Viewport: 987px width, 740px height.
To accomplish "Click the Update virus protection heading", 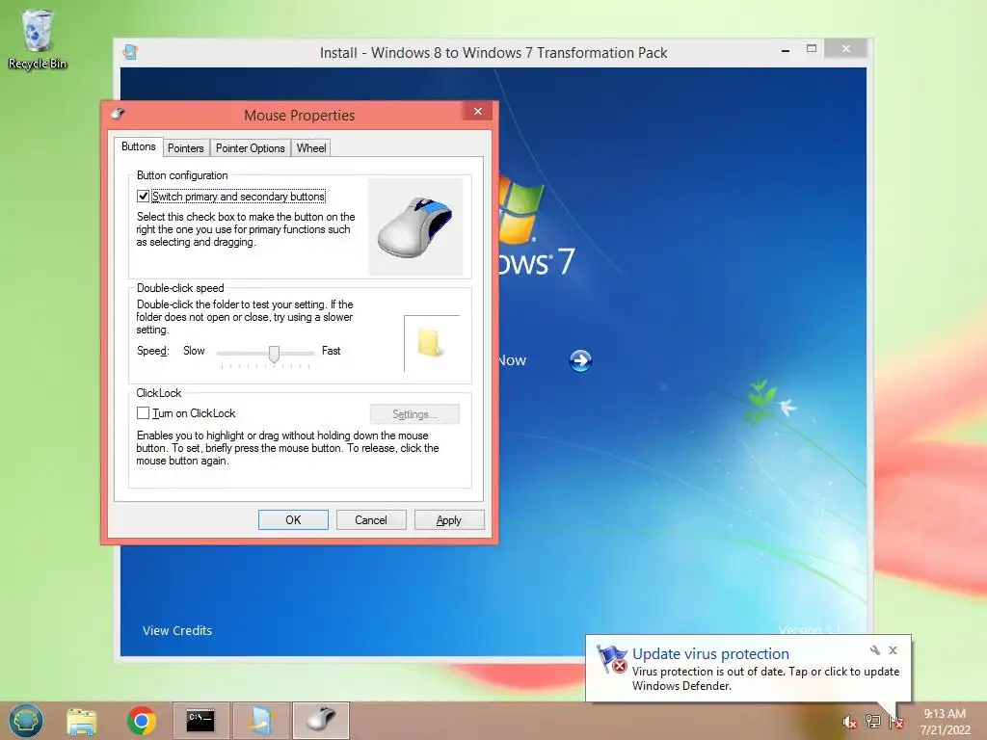I will pyautogui.click(x=710, y=654).
